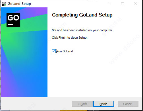The height and width of the screenshot is (111, 143).
Task: Click the grayed-out Back button
Action: click(82, 104)
